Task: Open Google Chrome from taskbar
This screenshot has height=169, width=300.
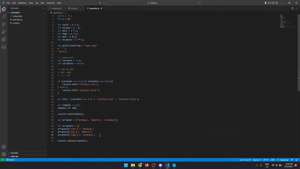Action: coord(140,165)
